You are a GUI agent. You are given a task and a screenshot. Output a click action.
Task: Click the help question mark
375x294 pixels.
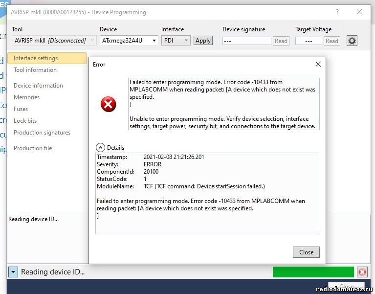click(337, 12)
